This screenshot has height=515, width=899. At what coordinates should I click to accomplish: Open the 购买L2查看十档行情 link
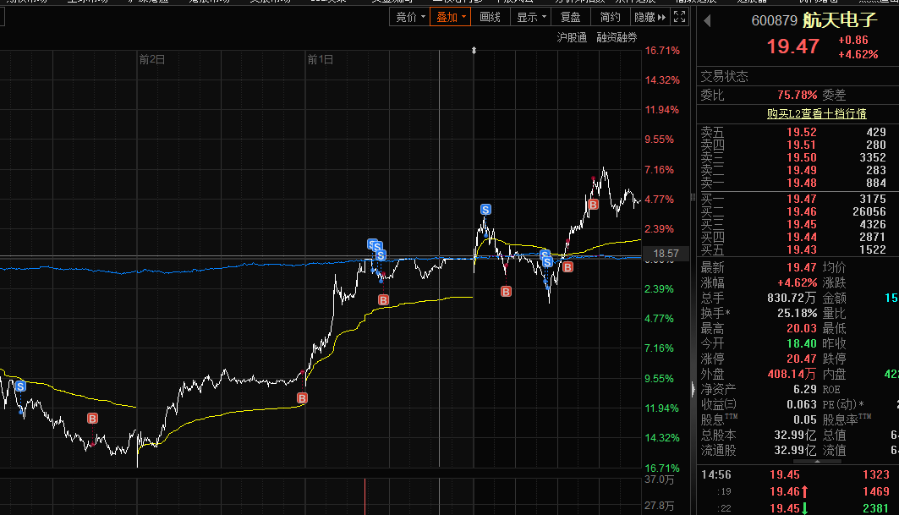816,113
